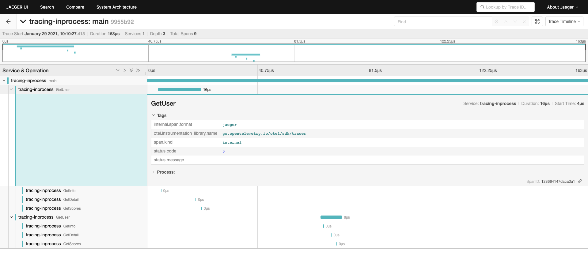Click the 8µs GetUser span bar
This screenshot has width=588, height=259.
331,217
